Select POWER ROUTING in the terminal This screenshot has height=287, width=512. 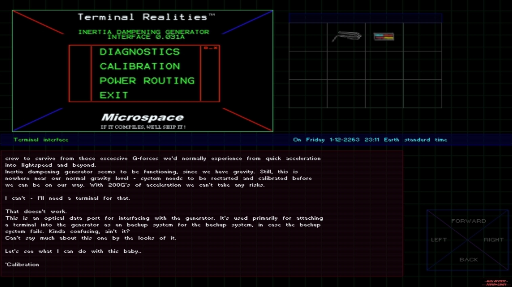147,81
